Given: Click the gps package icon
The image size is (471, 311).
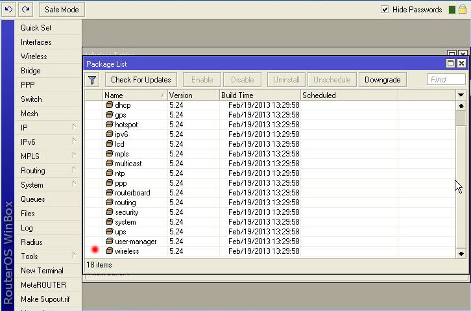Looking at the screenshot, I should 110,114.
